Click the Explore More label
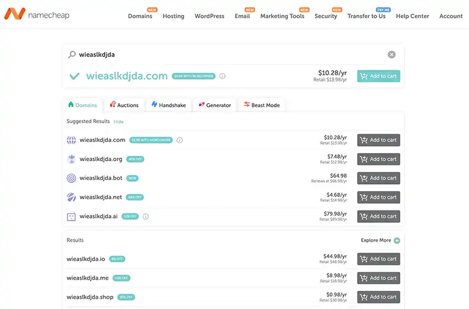 (x=376, y=240)
